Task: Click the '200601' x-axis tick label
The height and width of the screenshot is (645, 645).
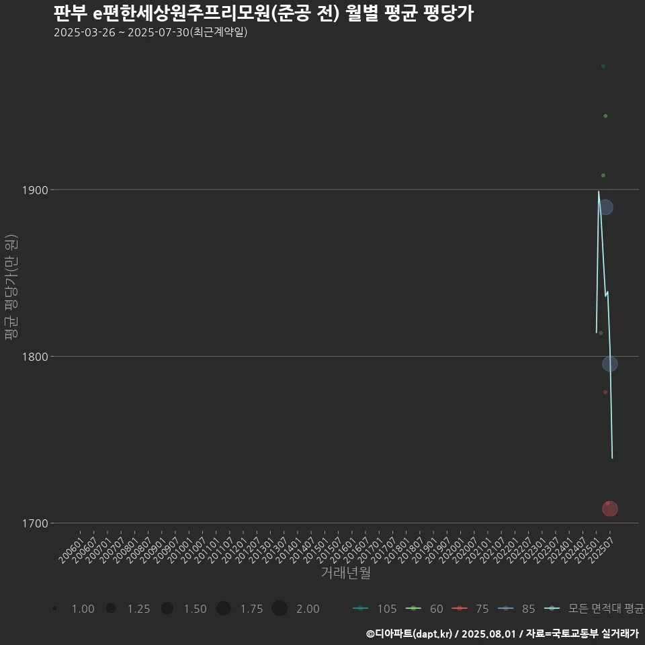Action: [x=71, y=550]
